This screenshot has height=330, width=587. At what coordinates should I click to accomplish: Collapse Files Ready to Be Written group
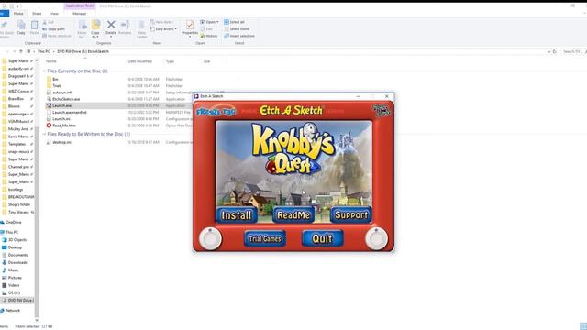click(x=45, y=134)
